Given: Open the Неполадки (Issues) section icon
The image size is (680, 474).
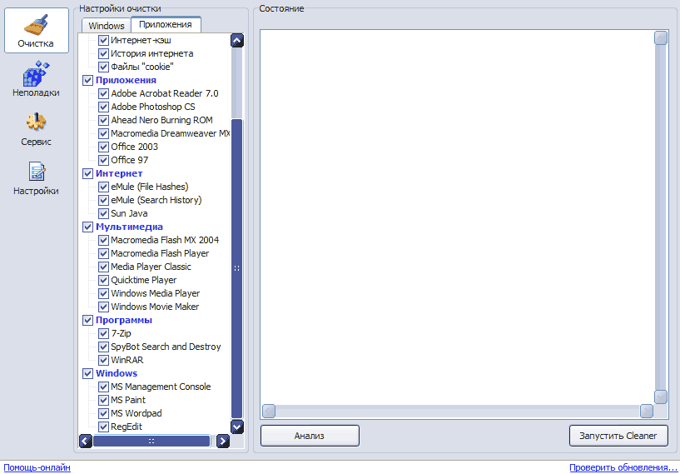Looking at the screenshot, I should pyautogui.click(x=37, y=79).
